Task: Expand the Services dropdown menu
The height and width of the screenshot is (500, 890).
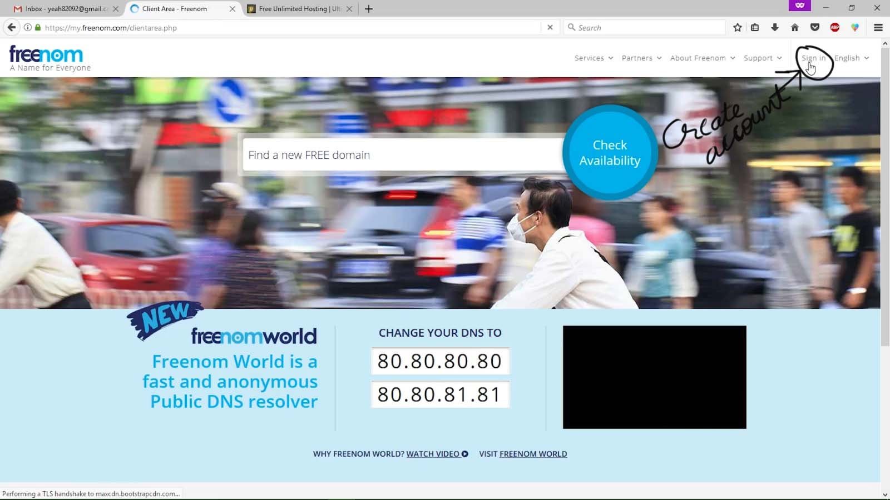Action: tap(594, 58)
